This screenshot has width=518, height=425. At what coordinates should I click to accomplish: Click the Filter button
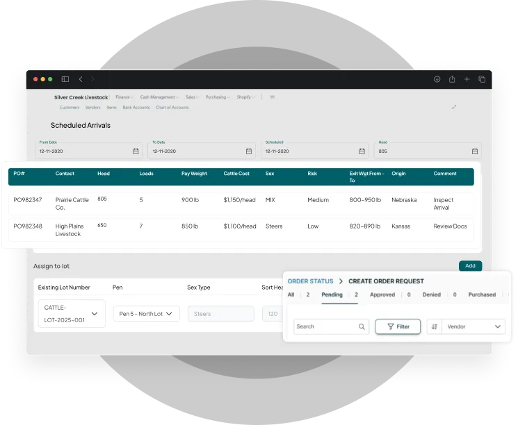pyautogui.click(x=398, y=326)
